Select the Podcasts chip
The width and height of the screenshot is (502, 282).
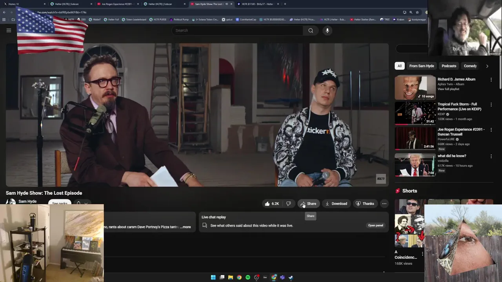tap(449, 66)
